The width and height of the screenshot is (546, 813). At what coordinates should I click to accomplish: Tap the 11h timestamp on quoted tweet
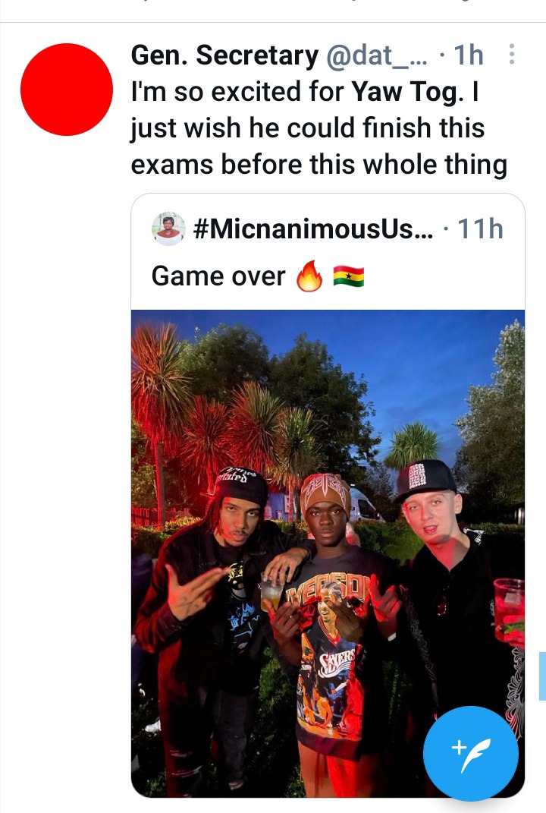(x=480, y=228)
